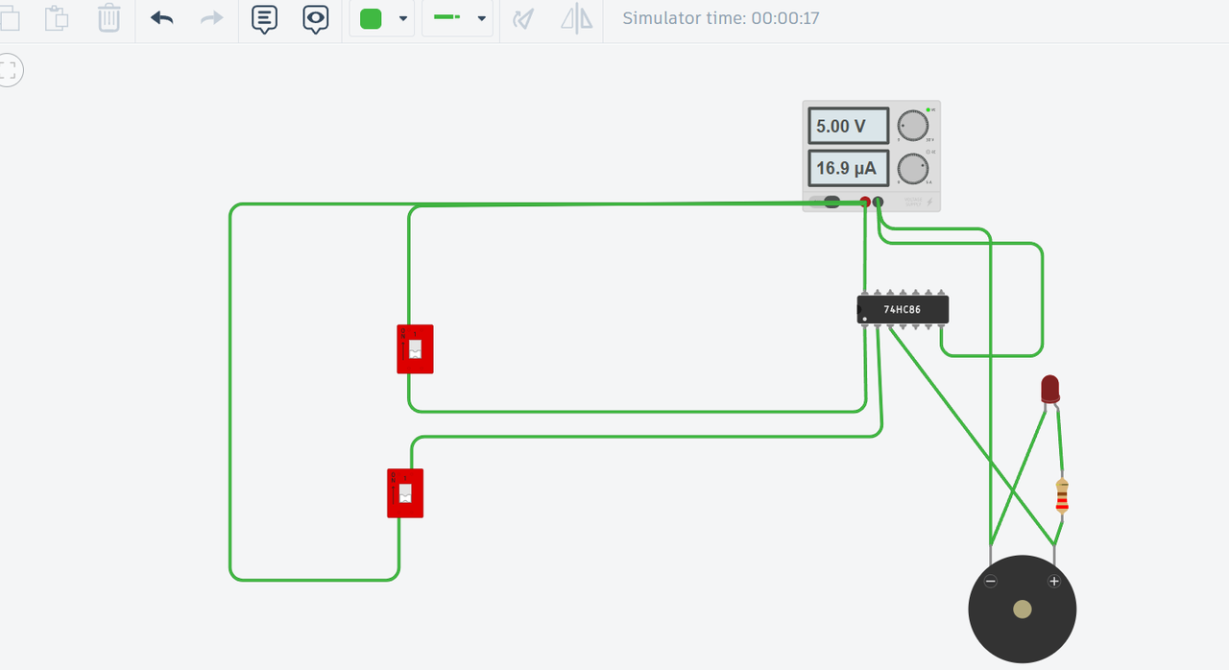
Task: Select the Notes annotation tool
Action: click(265, 18)
